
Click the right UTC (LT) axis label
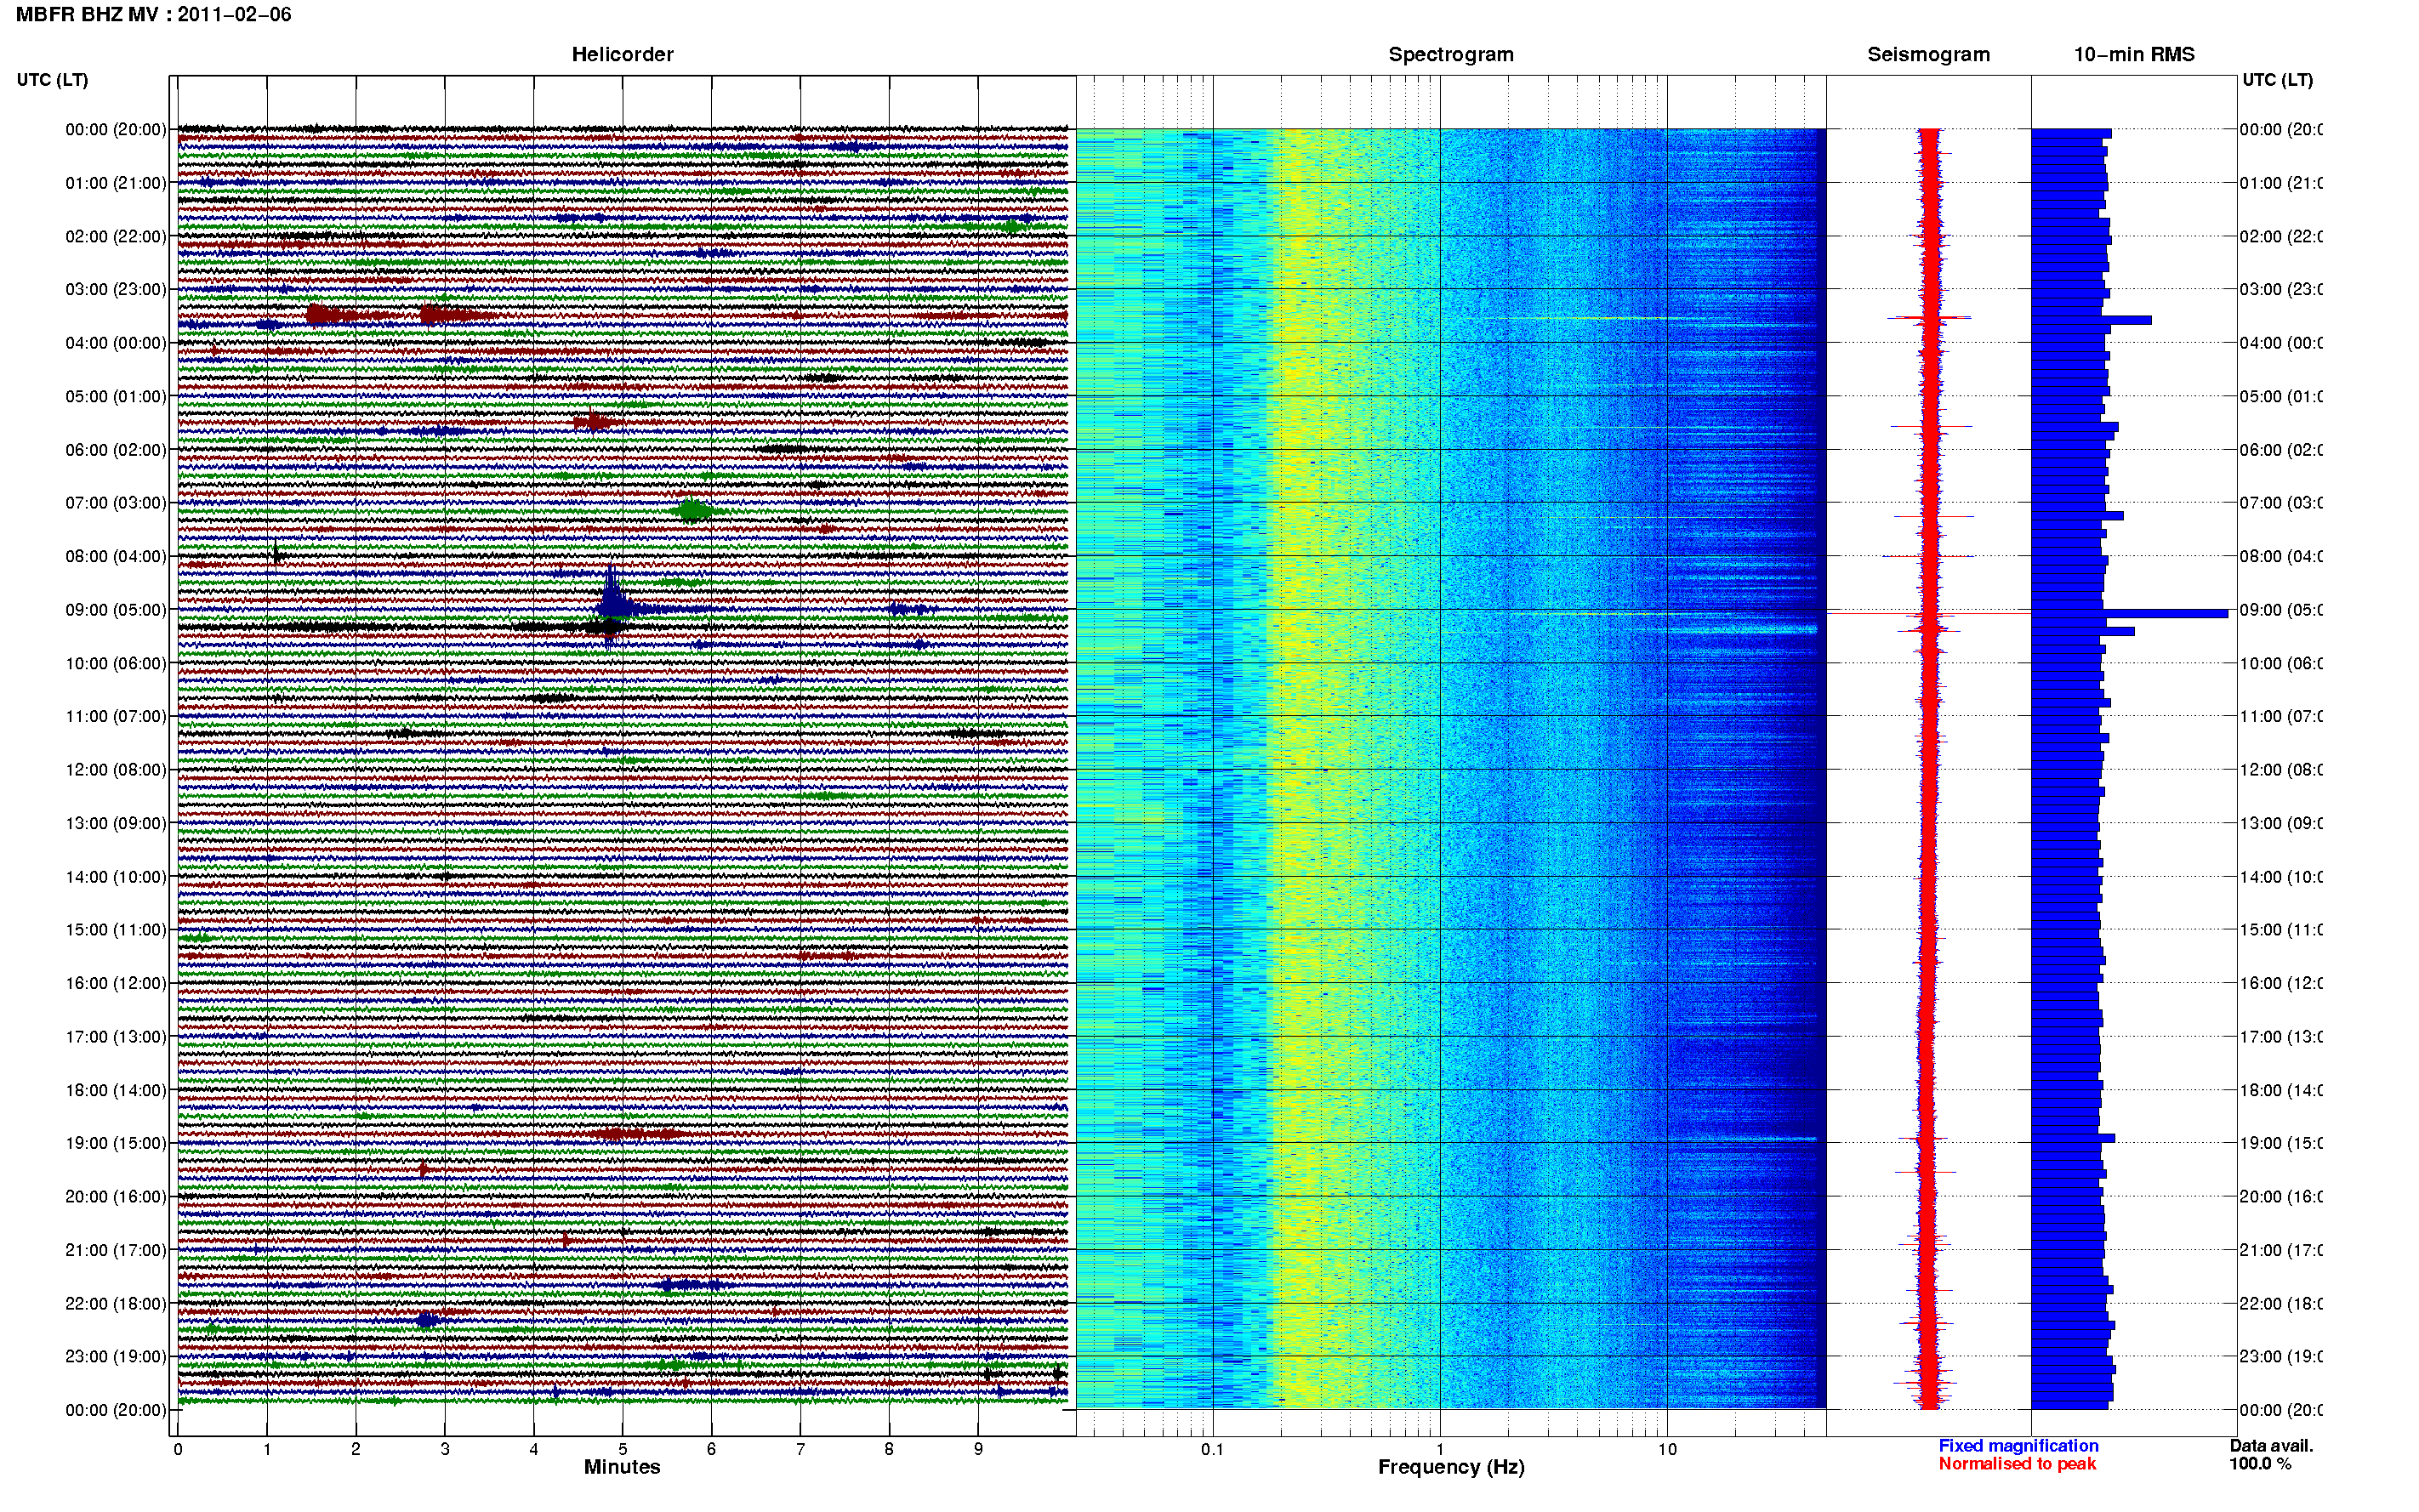click(2277, 80)
